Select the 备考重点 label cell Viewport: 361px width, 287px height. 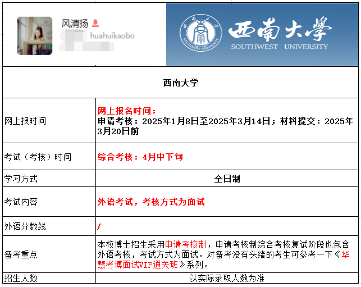click(49, 254)
